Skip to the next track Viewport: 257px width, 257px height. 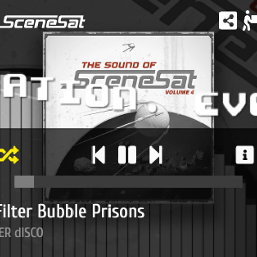click(x=156, y=155)
